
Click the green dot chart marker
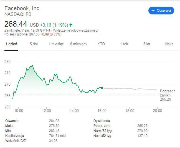point(102,88)
